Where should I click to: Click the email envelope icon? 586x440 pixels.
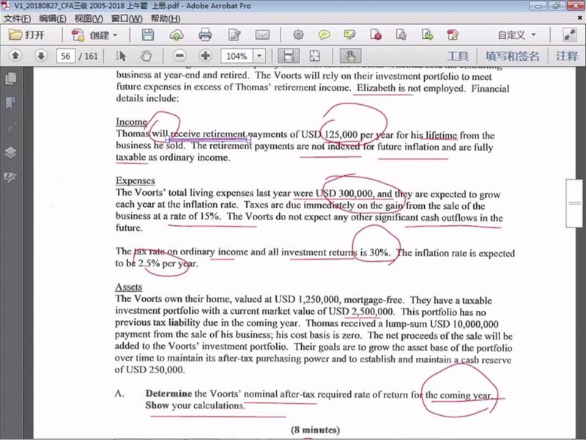pos(262,34)
